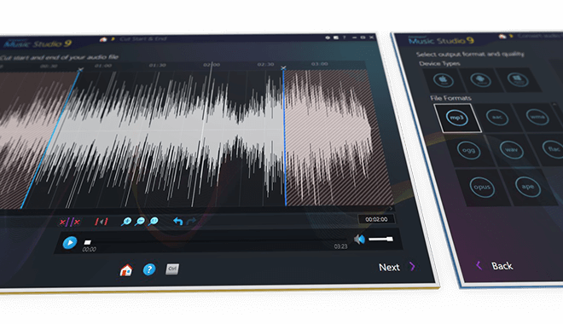Click the 00:02:00 time field
Viewport: 563px width, 324px height.
pos(376,219)
